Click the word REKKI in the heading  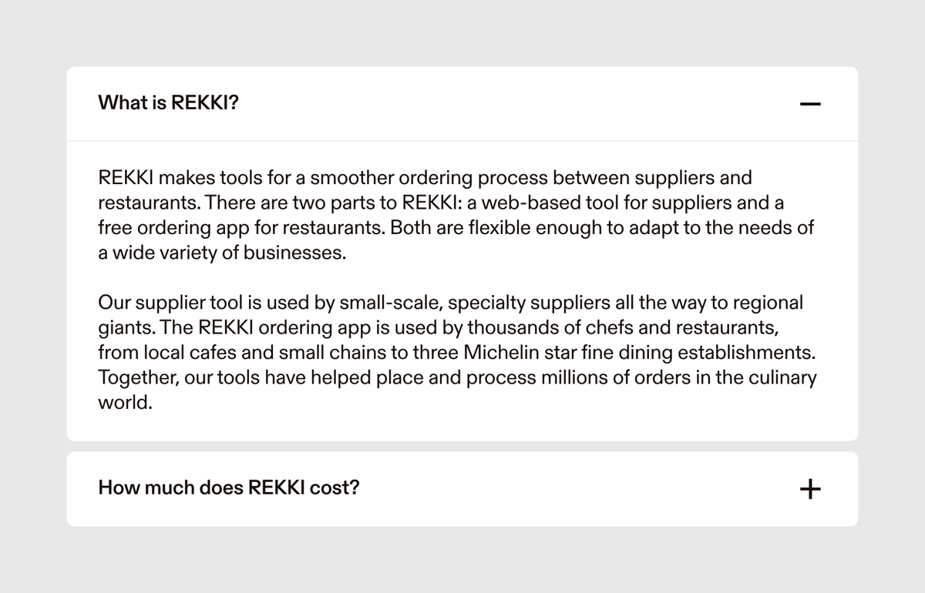tap(200, 102)
